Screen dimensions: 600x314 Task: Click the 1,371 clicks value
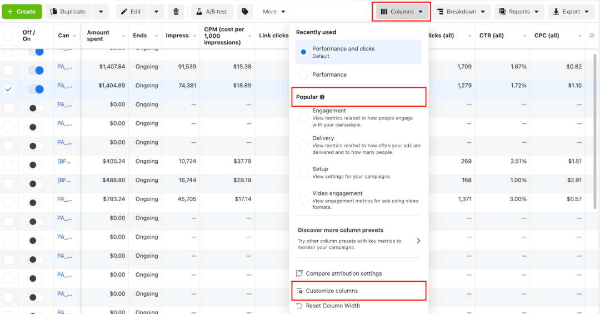[464, 199]
